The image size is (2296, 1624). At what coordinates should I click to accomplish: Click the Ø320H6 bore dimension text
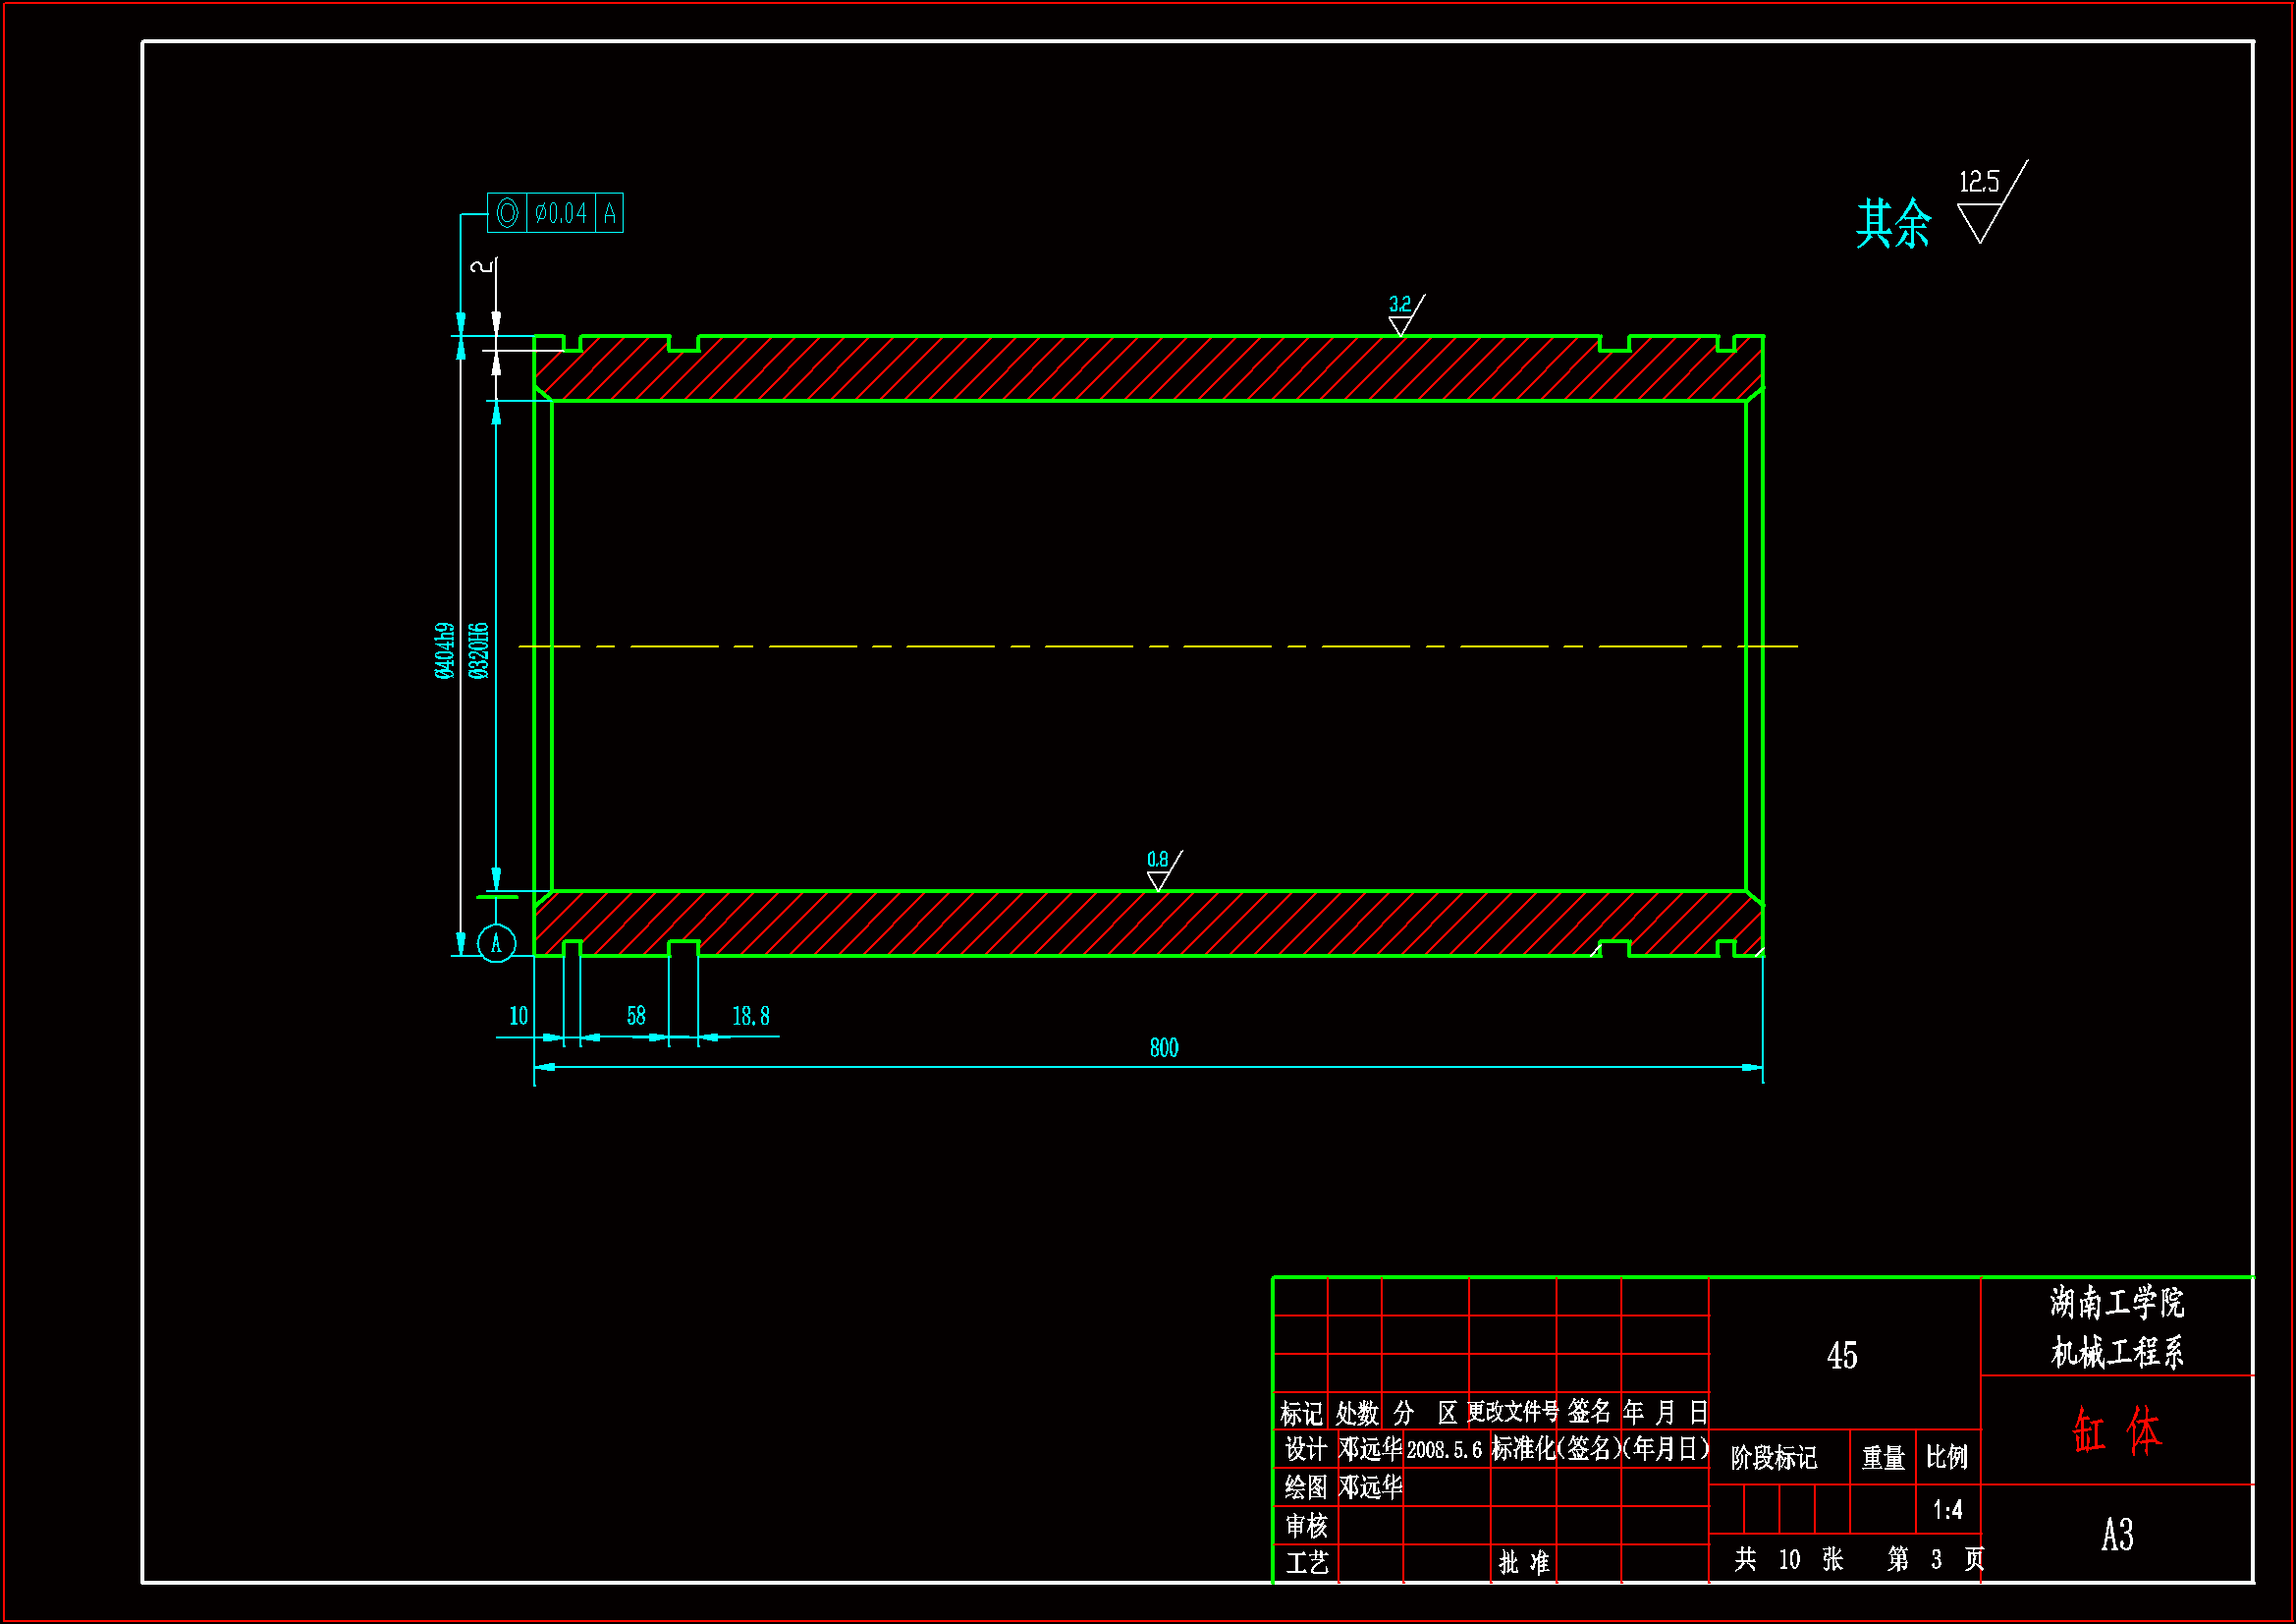(479, 650)
